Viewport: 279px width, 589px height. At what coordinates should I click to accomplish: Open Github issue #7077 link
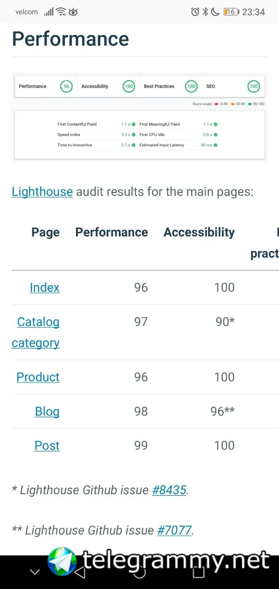(x=174, y=530)
